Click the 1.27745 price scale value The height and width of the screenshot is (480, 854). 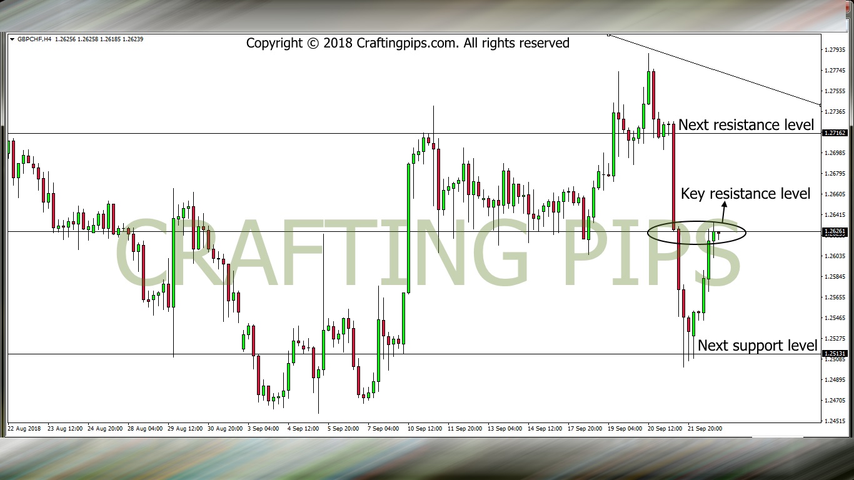pyautogui.click(x=836, y=70)
